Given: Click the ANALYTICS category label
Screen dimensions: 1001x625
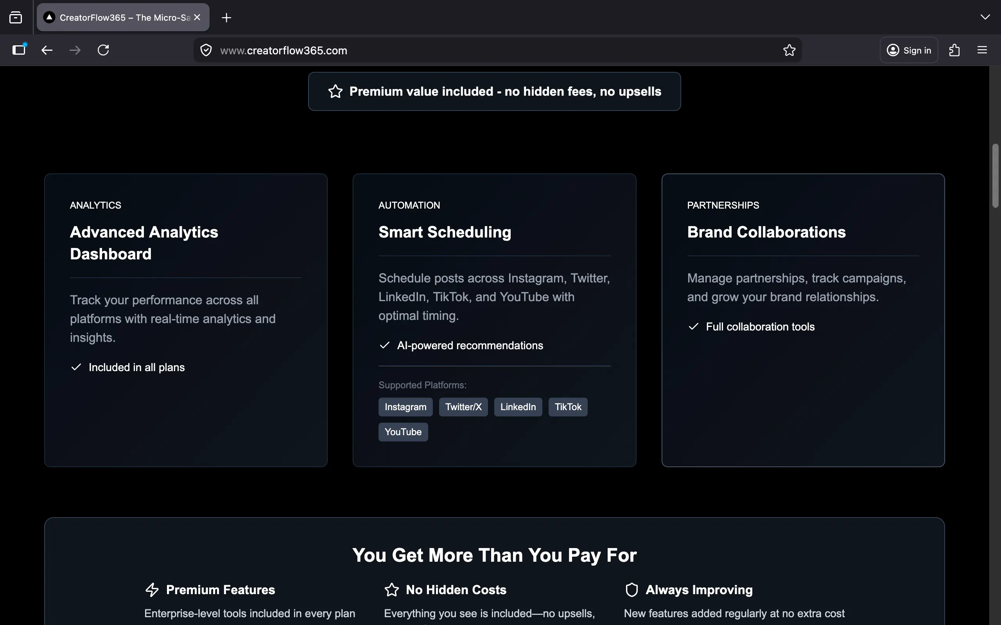Looking at the screenshot, I should tap(95, 205).
